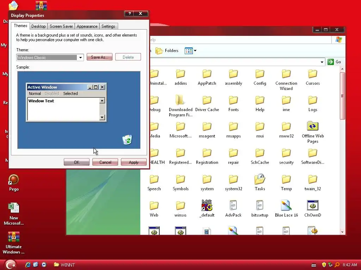Select the Speech folder
Viewport: 361px width, 270px height.
[154, 183]
